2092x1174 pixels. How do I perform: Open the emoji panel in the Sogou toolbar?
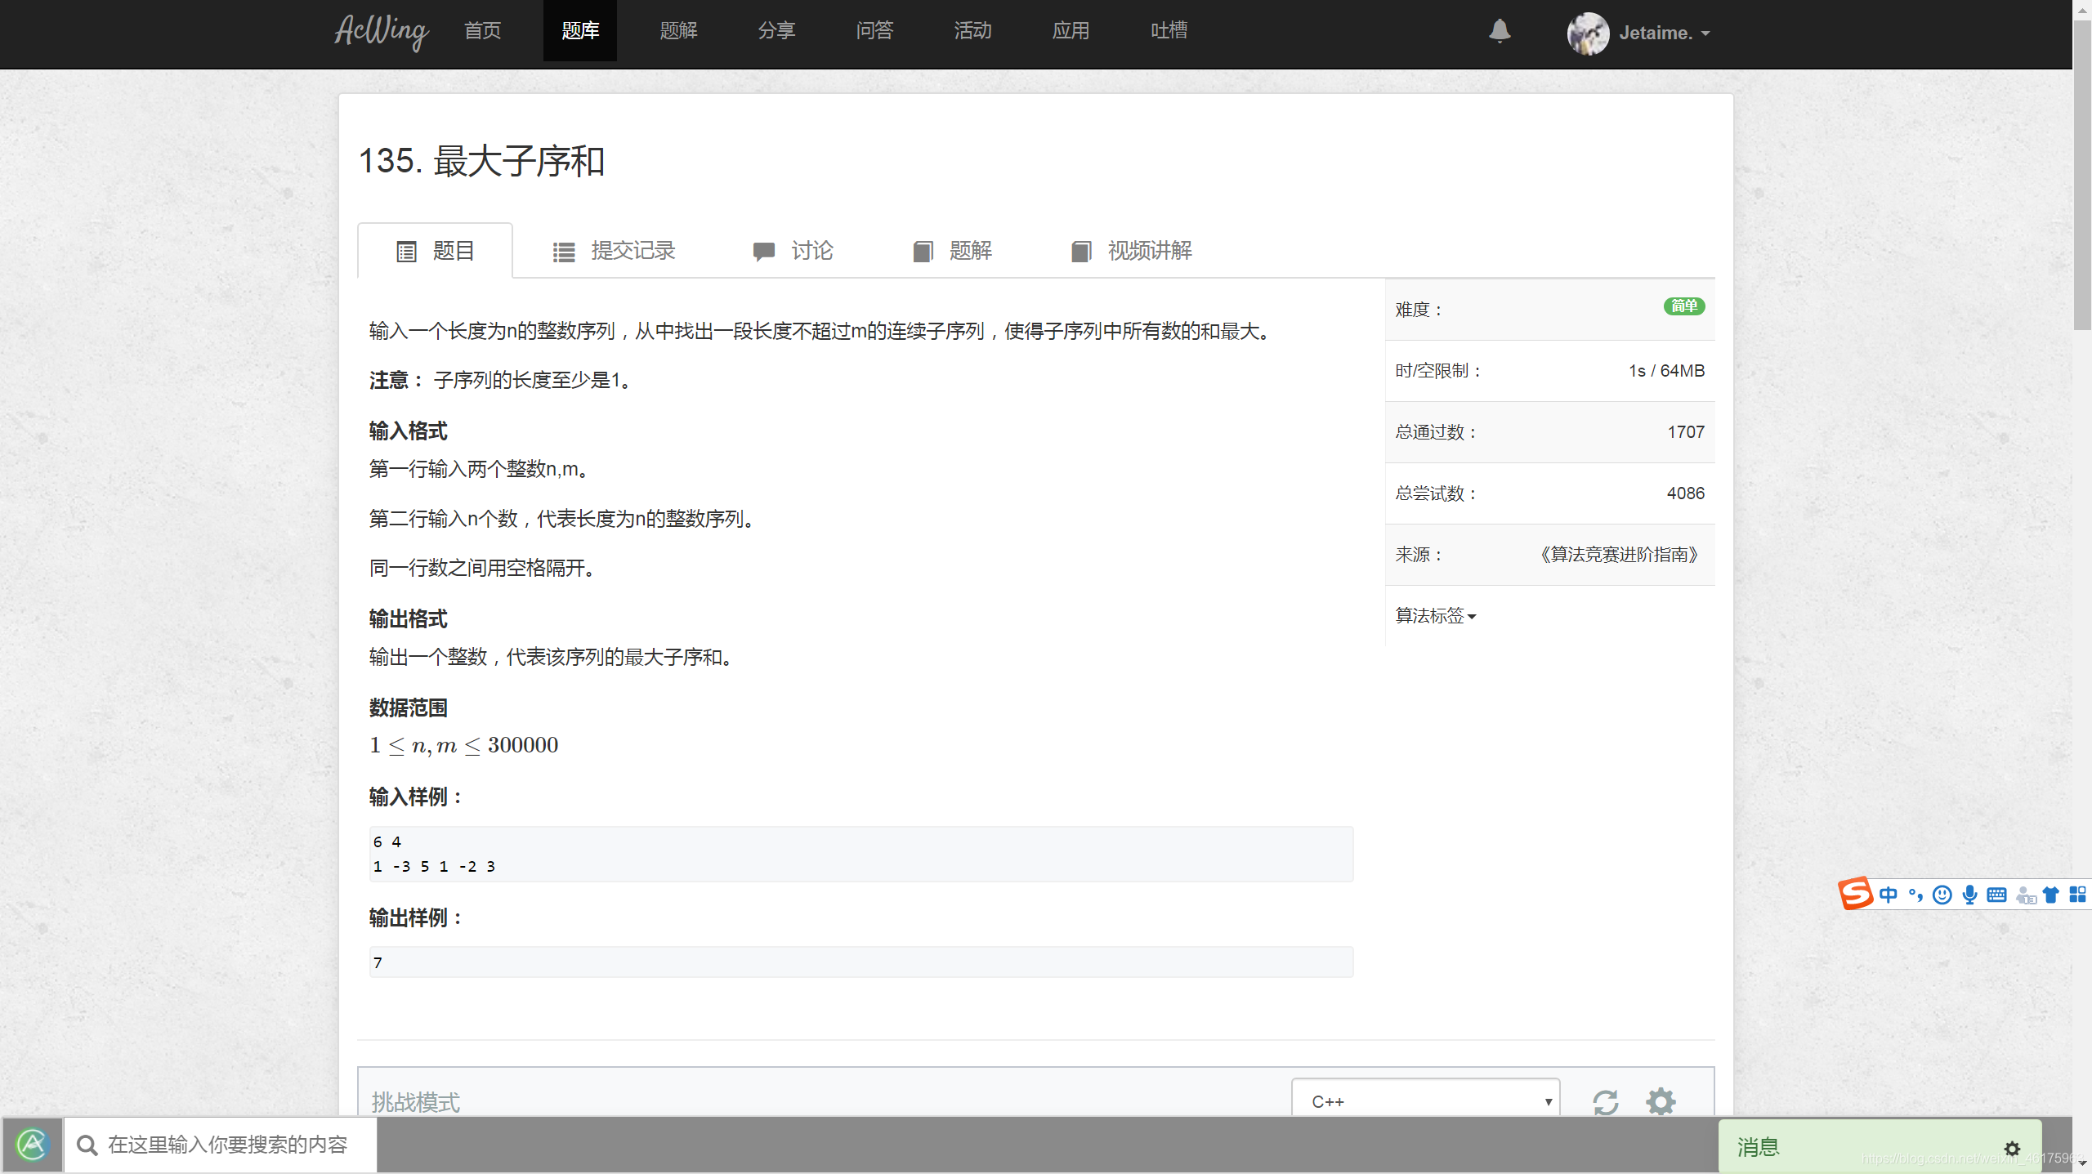tap(1942, 895)
